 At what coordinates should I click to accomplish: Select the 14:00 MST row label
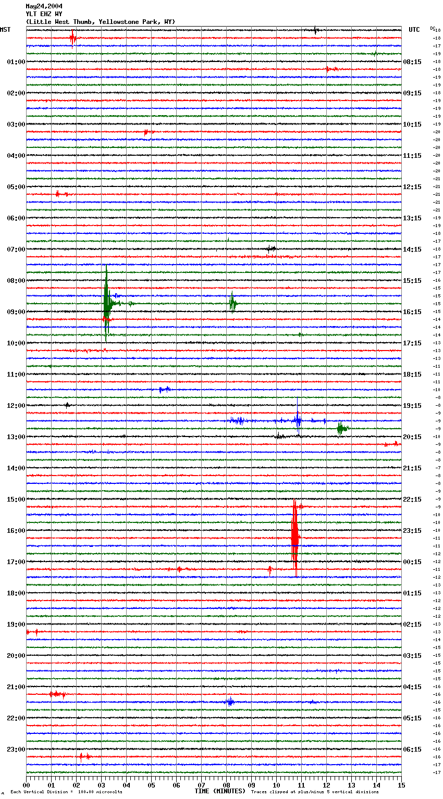(16, 468)
